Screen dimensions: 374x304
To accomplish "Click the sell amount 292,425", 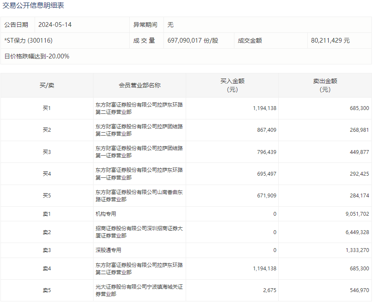I will tap(359, 174).
